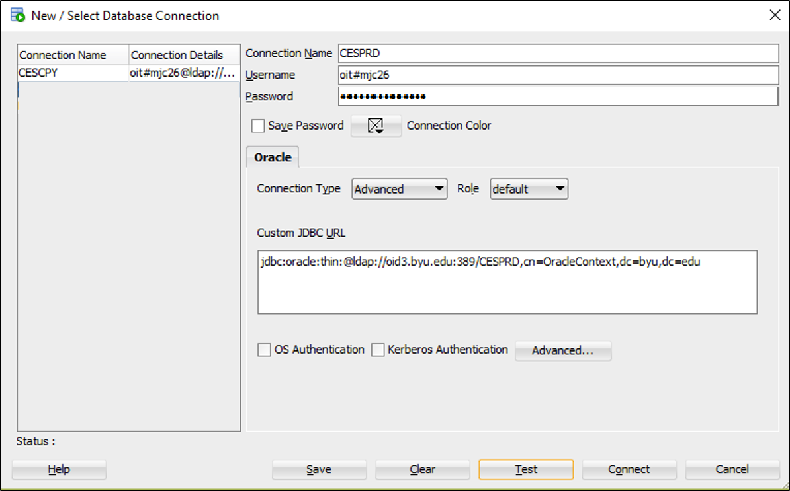Select the CESCPY connection row
This screenshot has height=491, width=790.
coord(128,73)
